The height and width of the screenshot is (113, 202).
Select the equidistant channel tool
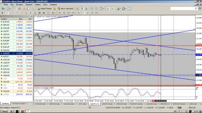[26, 13]
